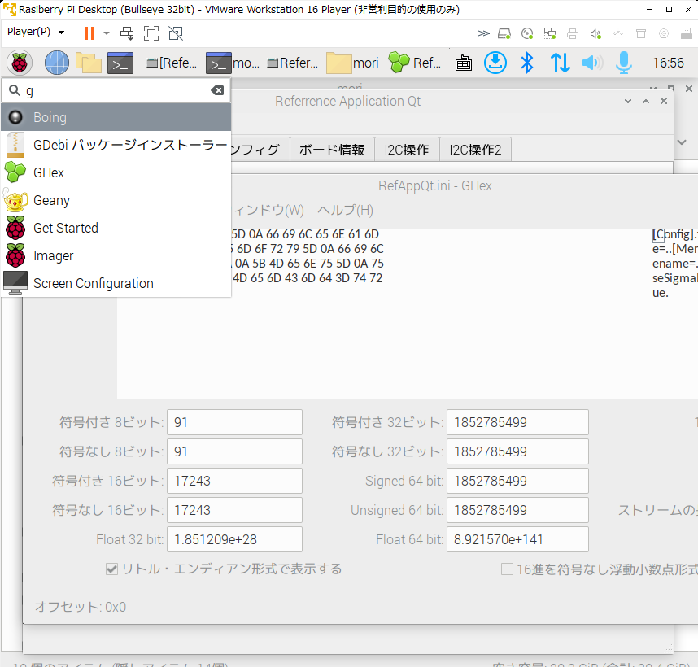
Task: Select Boing in the search results
Action: pos(116,117)
